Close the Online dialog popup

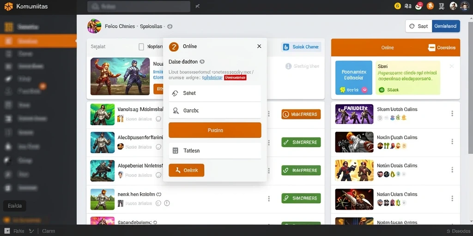pyautogui.click(x=259, y=47)
